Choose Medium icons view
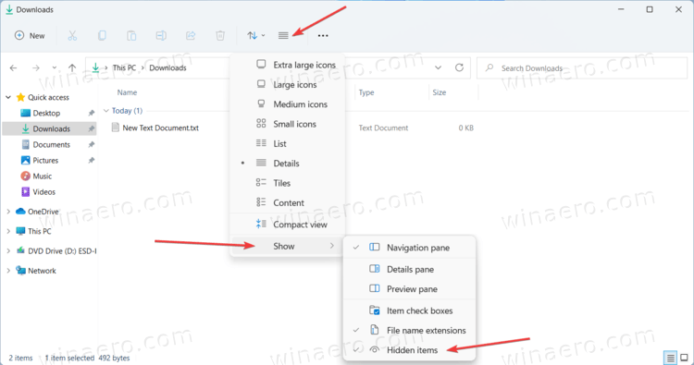The image size is (694, 365). point(287,104)
